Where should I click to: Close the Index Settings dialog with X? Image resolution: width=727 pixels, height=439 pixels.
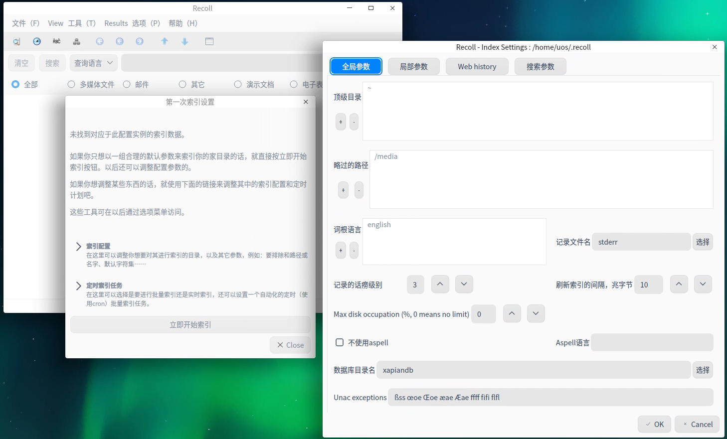[x=715, y=47]
